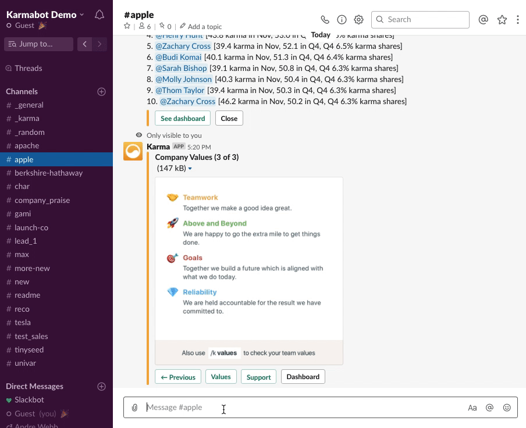Open mentions and reactions in header
526x428 pixels.
(x=483, y=19)
